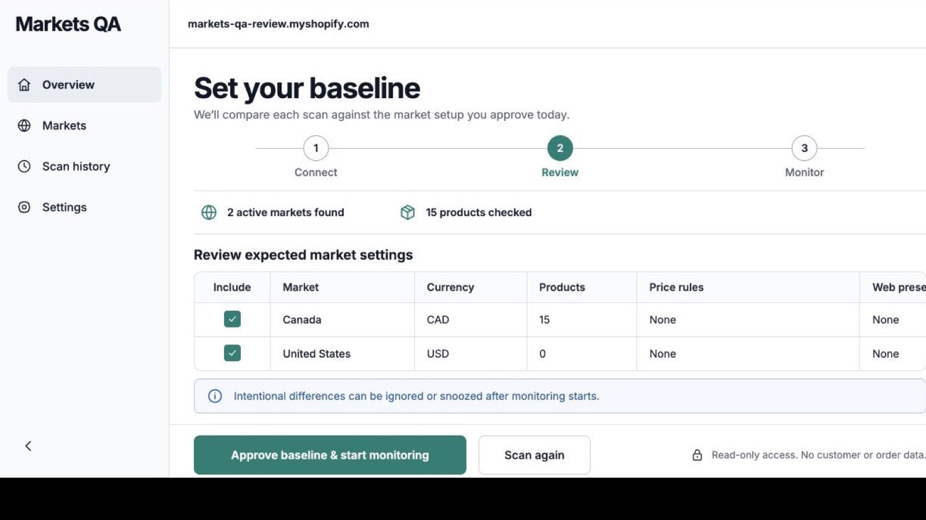Screen dimensions: 926x520
Task: Select step 2 Review circle
Action: [560, 148]
